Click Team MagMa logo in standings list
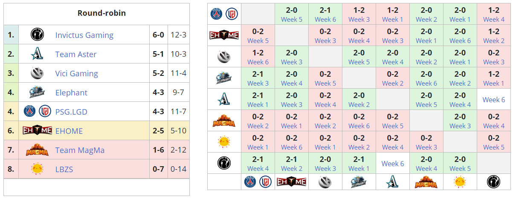The height and width of the screenshot is (199, 513). coord(38,150)
